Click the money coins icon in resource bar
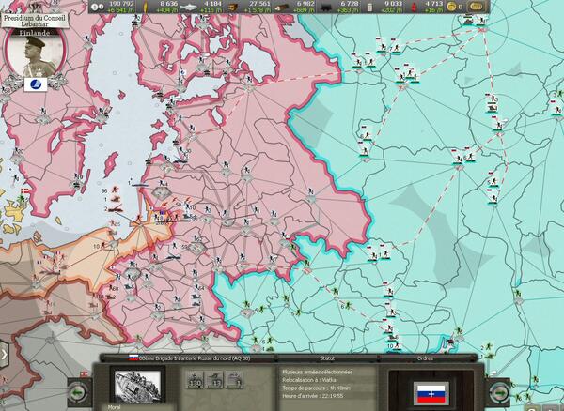564x411 pixels. coord(97,7)
